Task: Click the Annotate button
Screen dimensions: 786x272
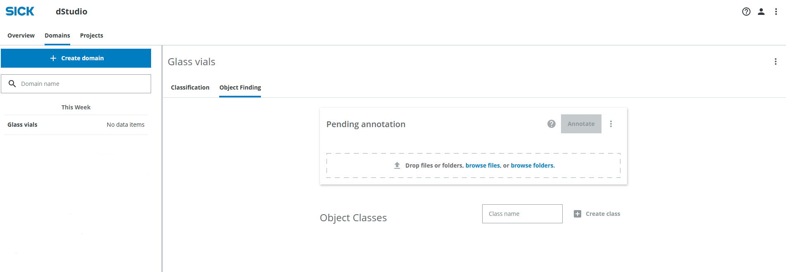Action: (581, 123)
